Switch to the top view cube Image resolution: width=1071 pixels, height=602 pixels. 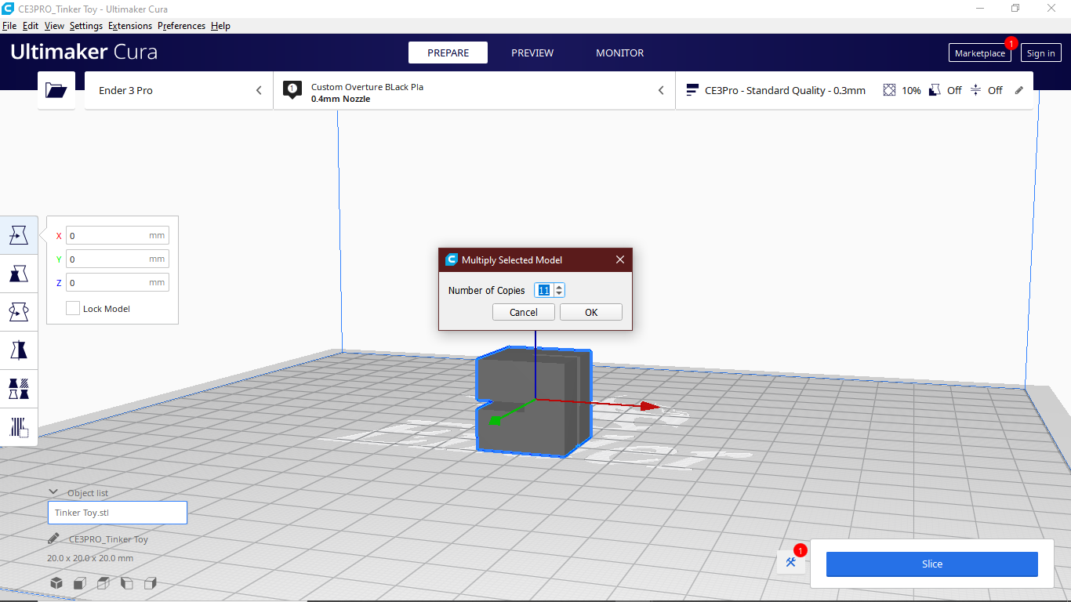pos(103,583)
